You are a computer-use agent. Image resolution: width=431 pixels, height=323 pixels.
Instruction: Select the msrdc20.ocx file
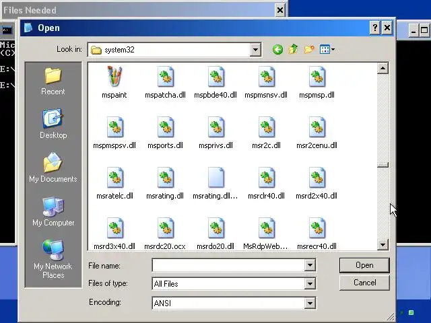tap(165, 234)
